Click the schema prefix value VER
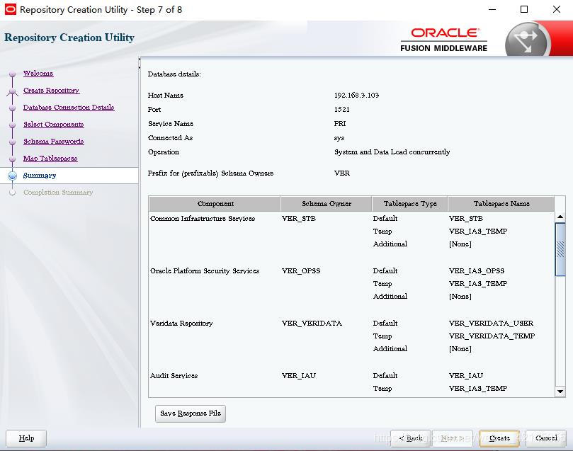 342,173
